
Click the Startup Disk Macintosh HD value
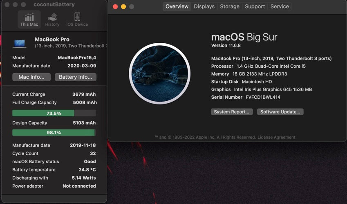pos(257,82)
